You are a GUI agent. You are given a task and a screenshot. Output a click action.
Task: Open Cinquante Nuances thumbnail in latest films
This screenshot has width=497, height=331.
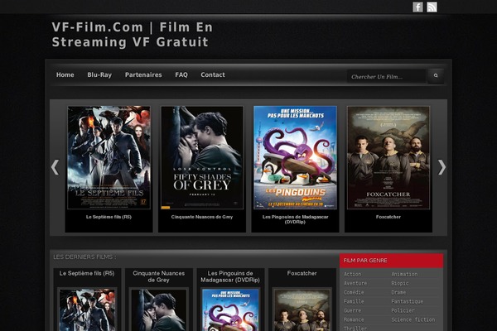coord(158,309)
